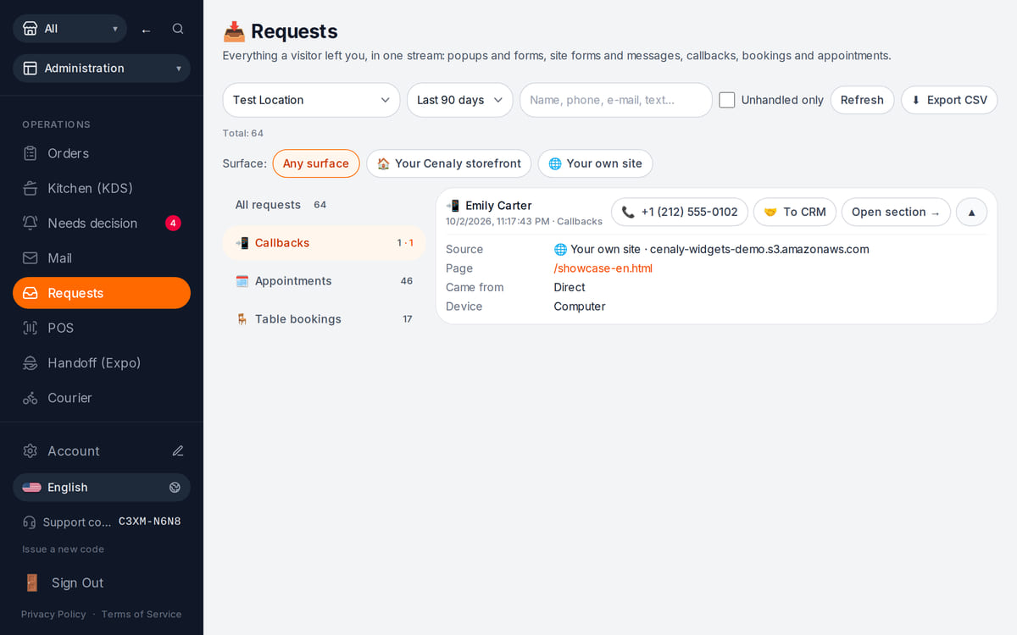1017x635 pixels.
Task: Click the storefront icon beside All
Action: click(x=31, y=29)
